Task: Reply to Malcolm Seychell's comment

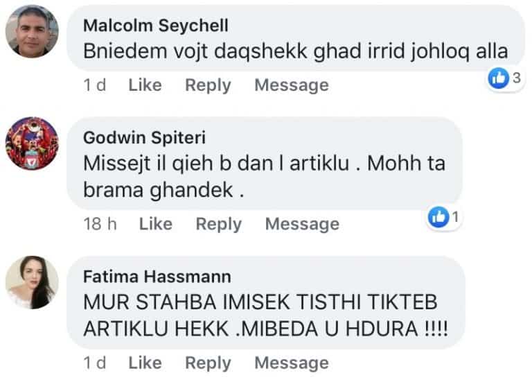Action: click(x=208, y=85)
